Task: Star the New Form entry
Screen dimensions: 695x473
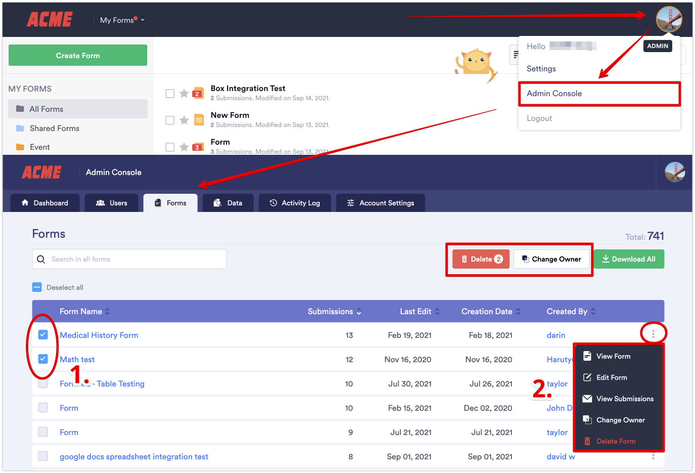Action: [x=184, y=120]
